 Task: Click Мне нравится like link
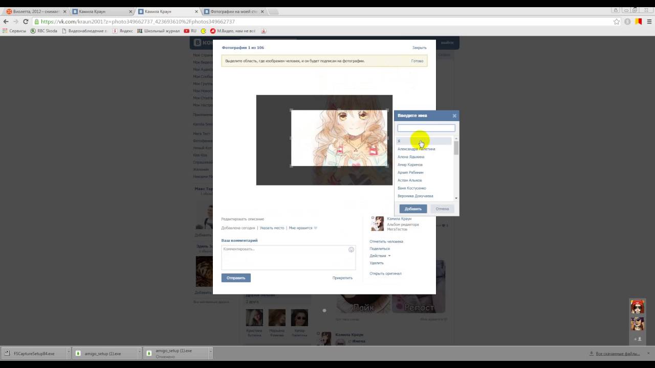pyautogui.click(x=303, y=228)
